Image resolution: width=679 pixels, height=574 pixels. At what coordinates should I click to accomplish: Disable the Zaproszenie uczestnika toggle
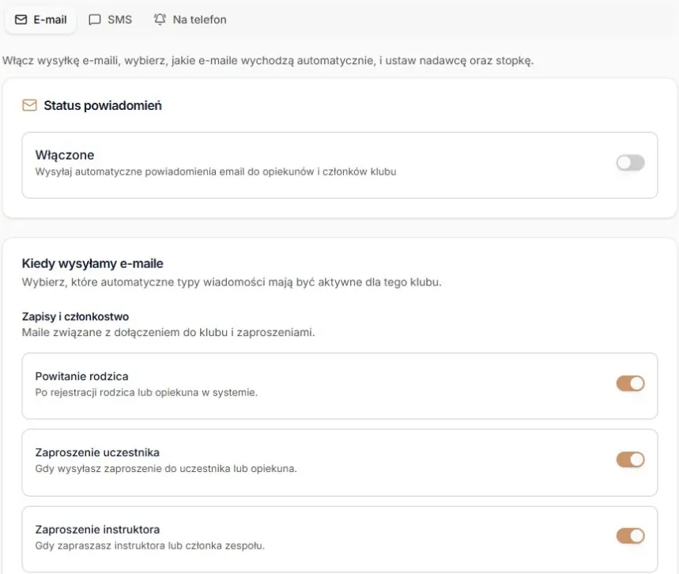631,459
